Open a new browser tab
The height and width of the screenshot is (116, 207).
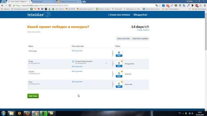coord(84,2)
